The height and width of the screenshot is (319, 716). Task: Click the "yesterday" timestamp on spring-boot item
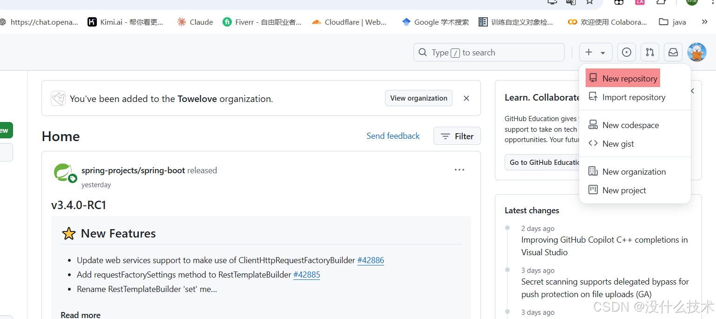click(x=96, y=185)
